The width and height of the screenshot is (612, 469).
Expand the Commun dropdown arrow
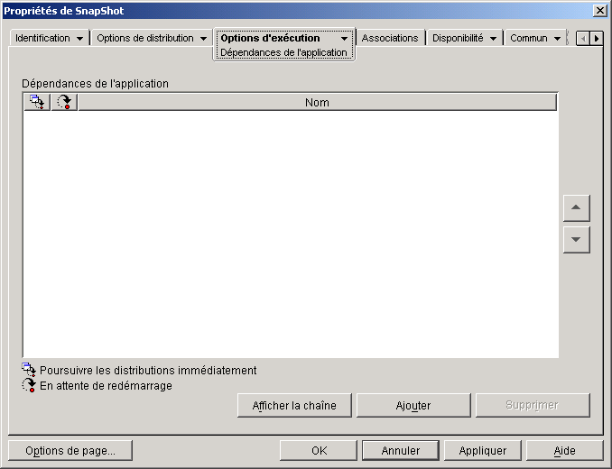557,39
